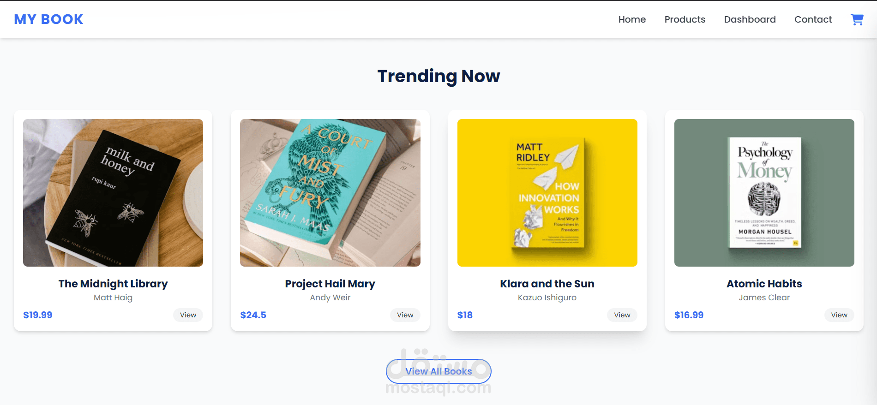The image size is (877, 405).
Task: Open the Contact page
Action: (x=813, y=19)
